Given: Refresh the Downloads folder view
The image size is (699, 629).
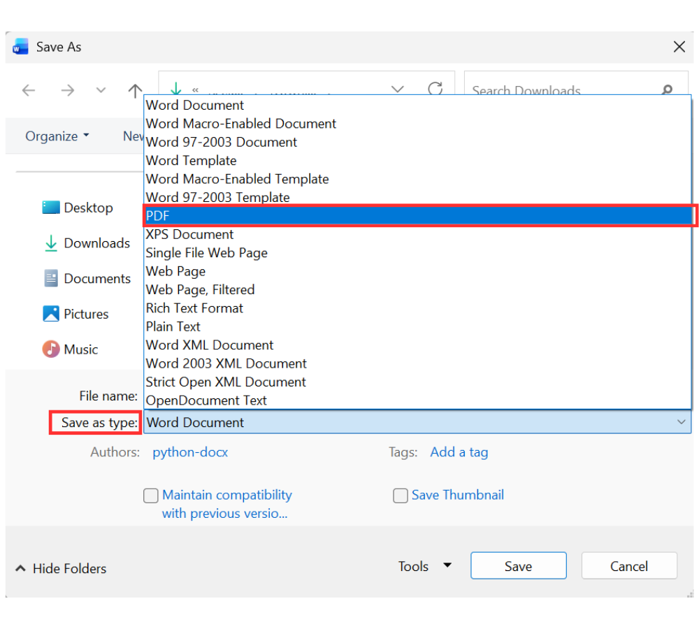Looking at the screenshot, I should tap(435, 88).
